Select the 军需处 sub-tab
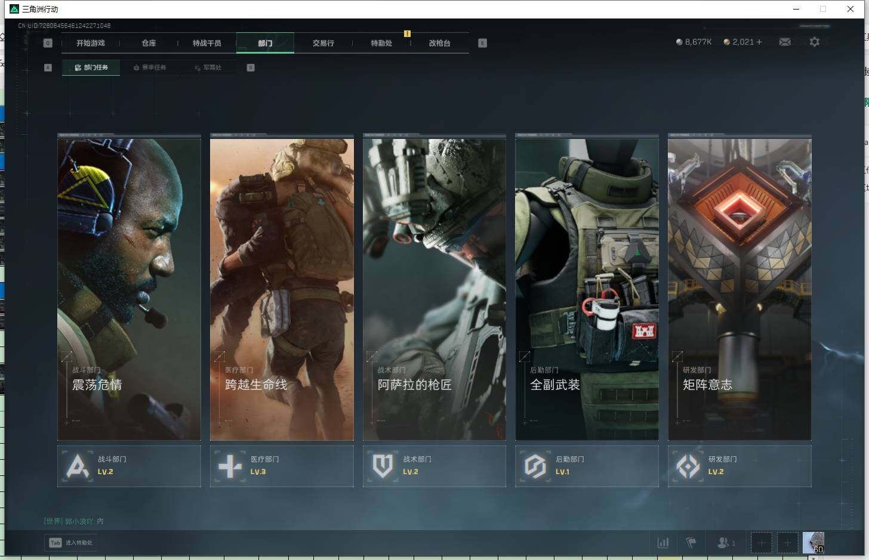 coord(208,67)
